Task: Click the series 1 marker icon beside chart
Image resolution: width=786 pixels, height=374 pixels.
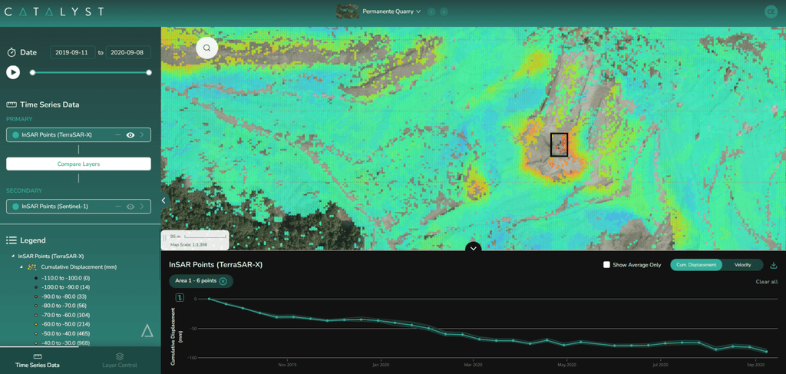Action: 180,298
